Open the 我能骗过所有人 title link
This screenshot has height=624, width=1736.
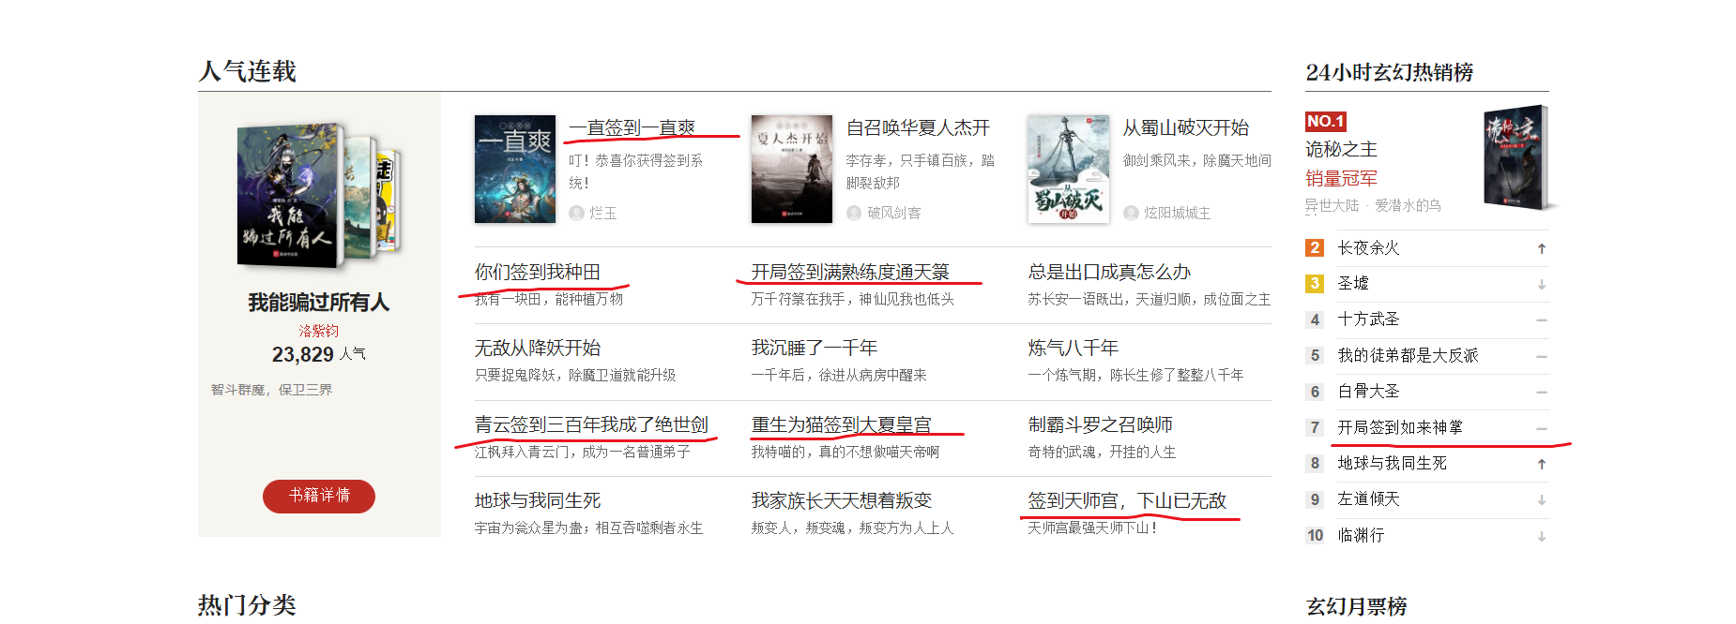coord(319,302)
